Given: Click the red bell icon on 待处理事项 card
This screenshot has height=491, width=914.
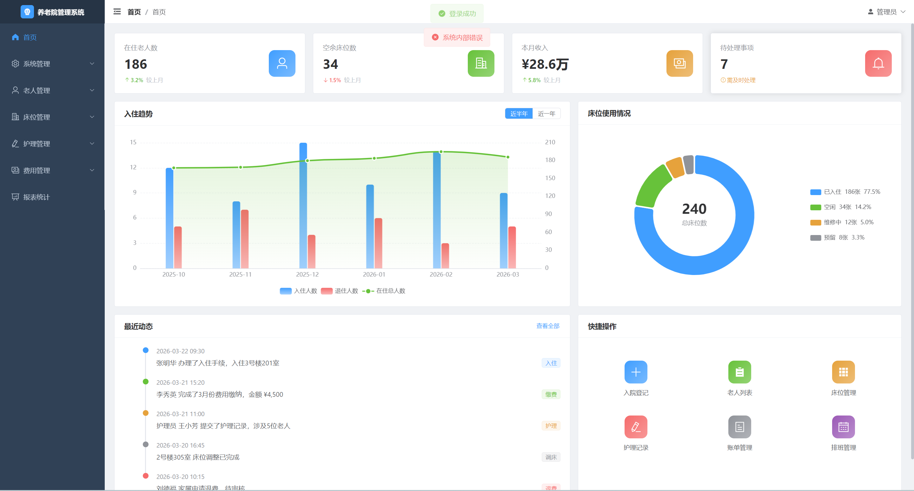Looking at the screenshot, I should pos(878,63).
